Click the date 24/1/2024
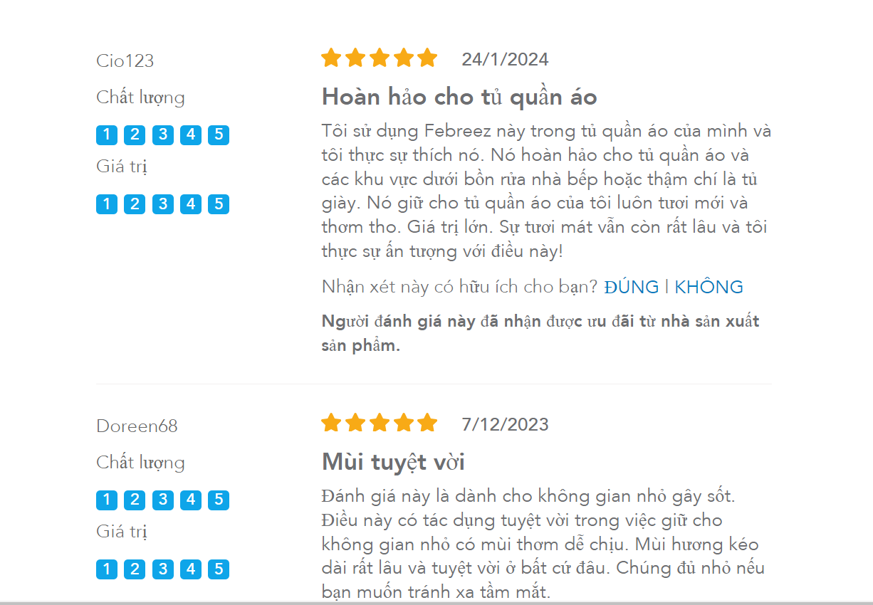 pos(505,59)
